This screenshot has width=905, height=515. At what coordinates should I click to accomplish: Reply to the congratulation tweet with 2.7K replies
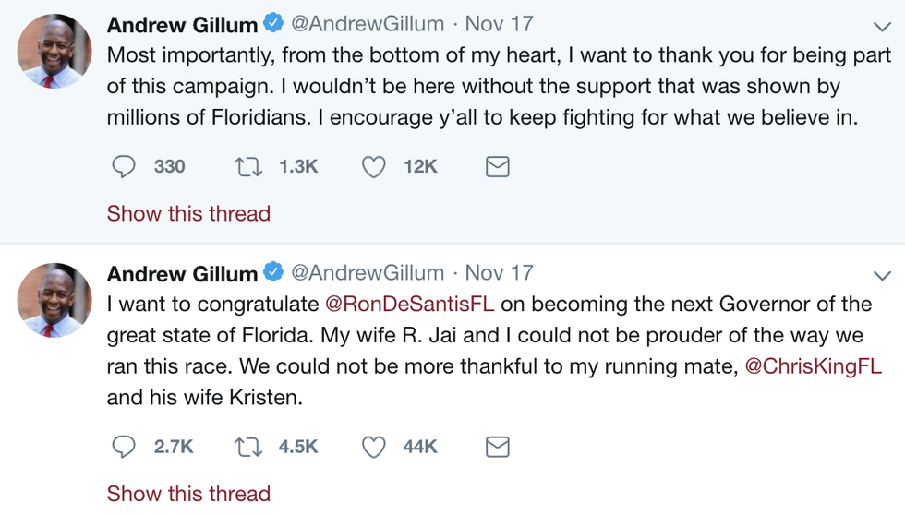pos(124,447)
